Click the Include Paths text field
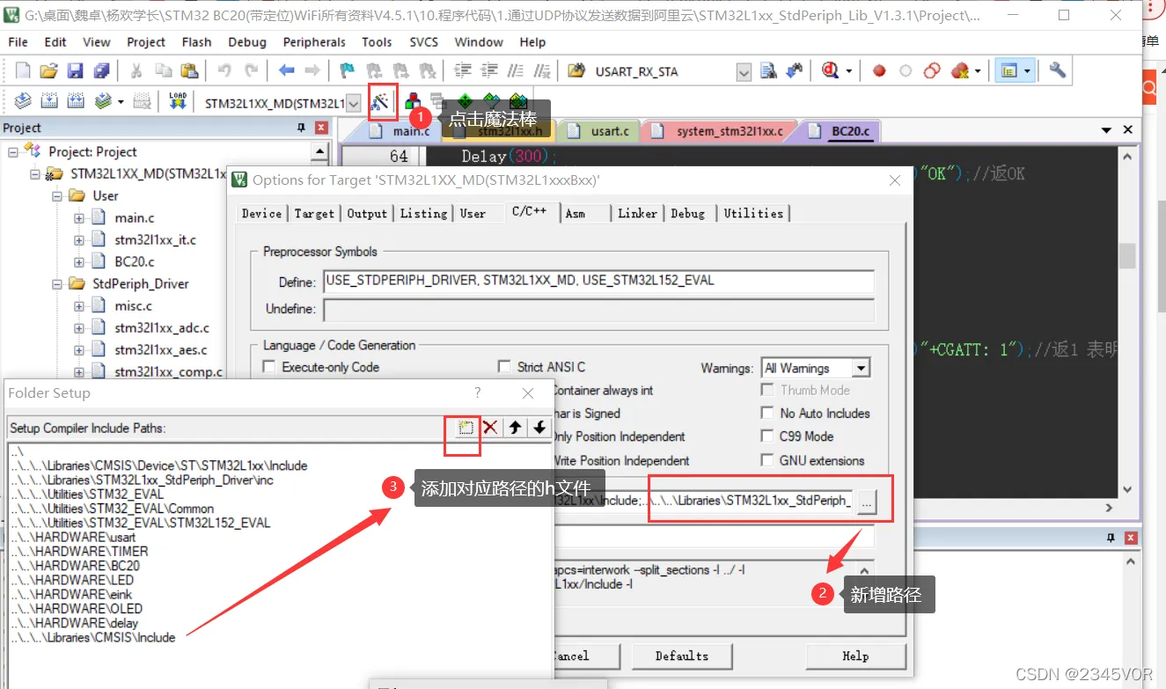Image resolution: width=1166 pixels, height=689 pixels. coord(702,501)
